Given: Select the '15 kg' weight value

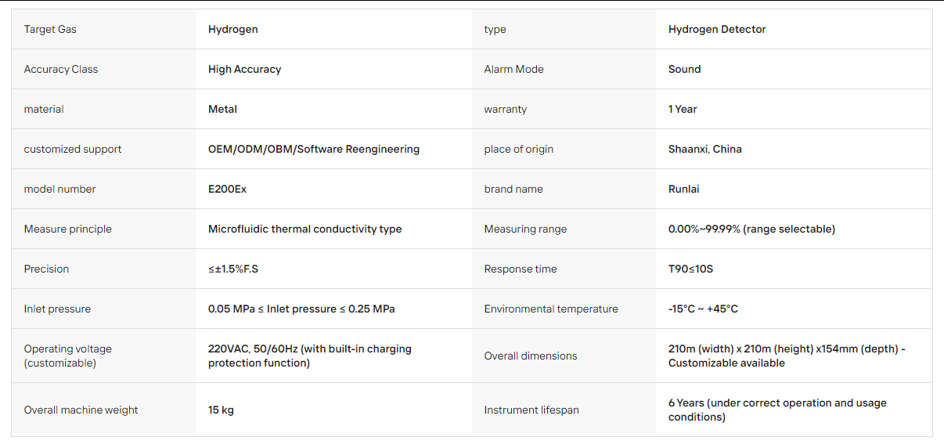Looking at the screenshot, I should click(221, 410).
